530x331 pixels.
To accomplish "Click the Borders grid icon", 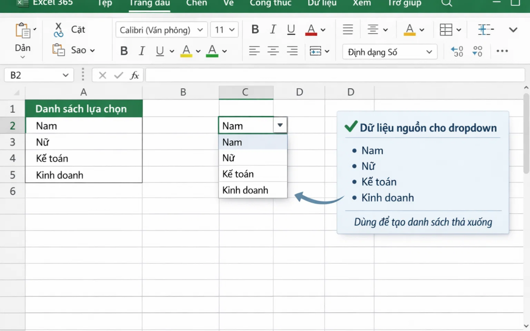I will [447, 29].
